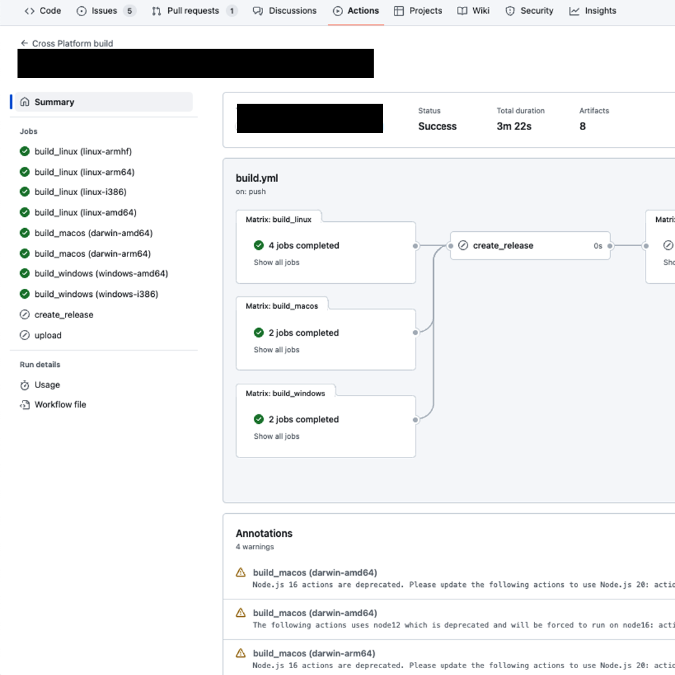The height and width of the screenshot is (675, 675).
Task: Click the back arrow beside Cross Platform build
Action: pyautogui.click(x=24, y=43)
